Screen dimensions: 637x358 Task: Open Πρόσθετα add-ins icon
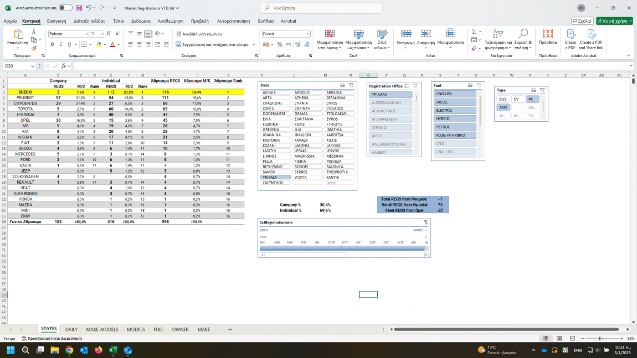[x=548, y=34]
